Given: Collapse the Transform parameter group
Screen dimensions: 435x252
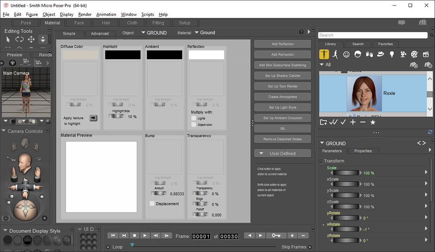Looking at the screenshot, I should 321,161.
